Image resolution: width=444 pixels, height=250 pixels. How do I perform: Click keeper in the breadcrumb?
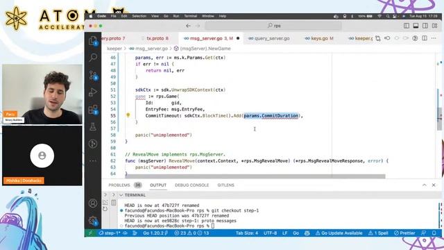pos(114,49)
